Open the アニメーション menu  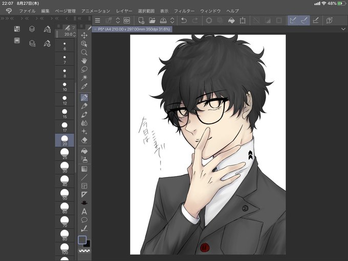tap(96, 11)
